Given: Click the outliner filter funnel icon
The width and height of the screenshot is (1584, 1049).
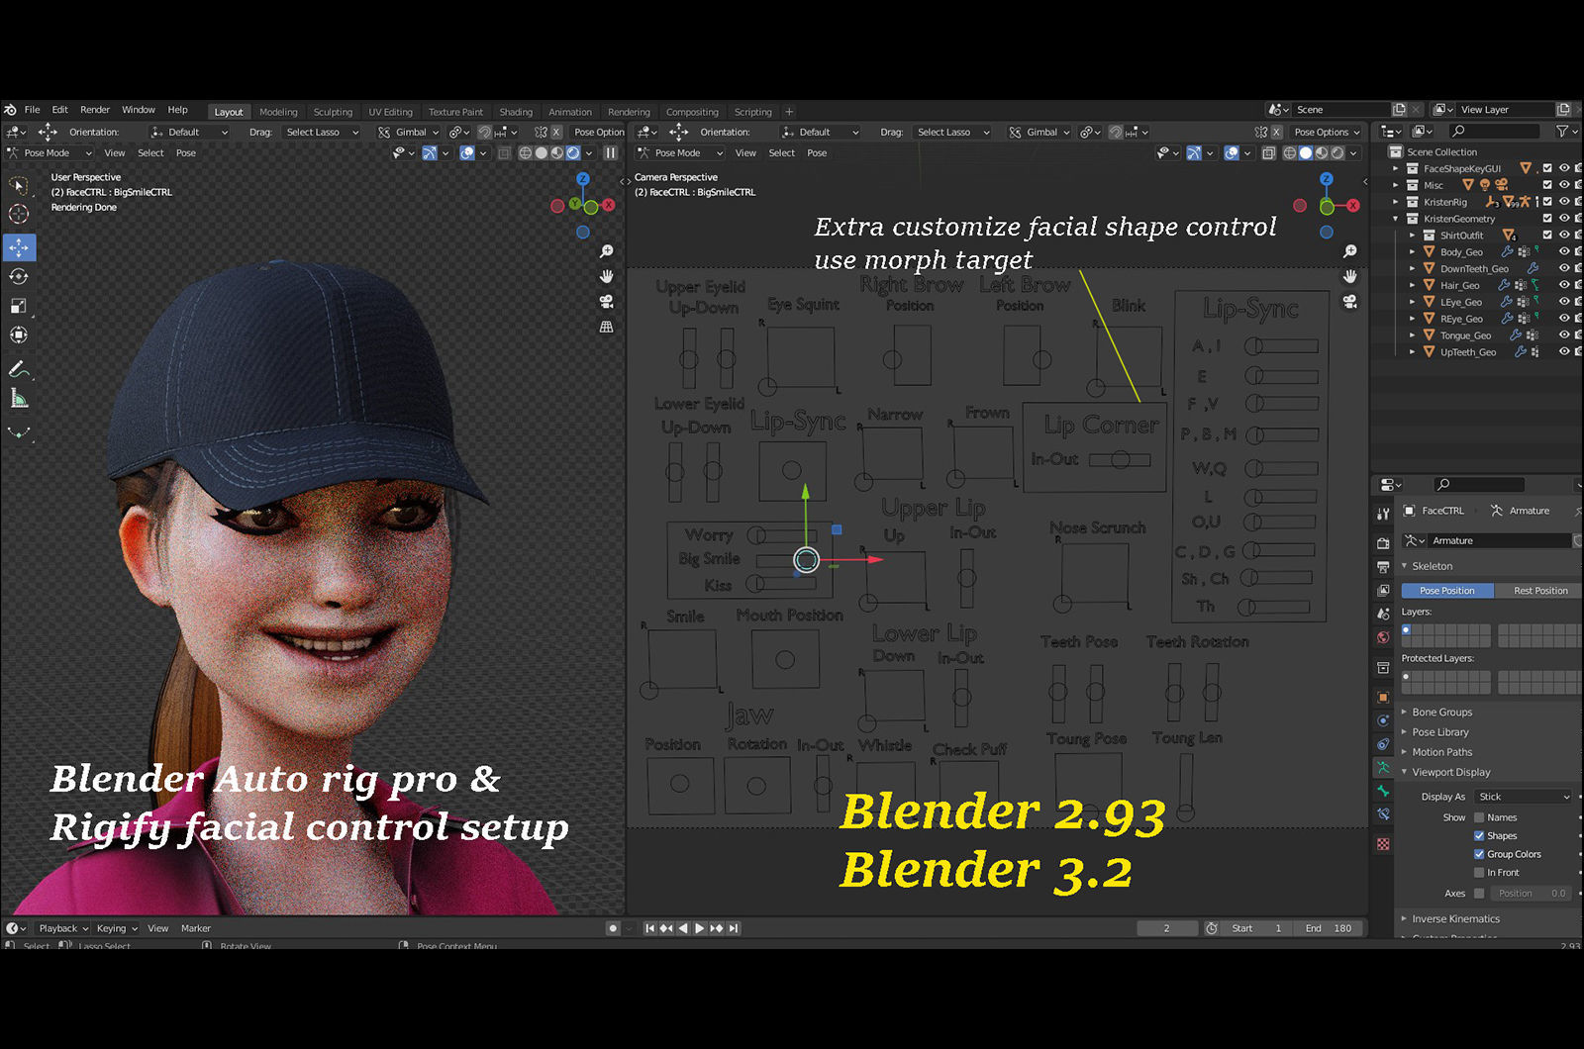Looking at the screenshot, I should (1562, 131).
